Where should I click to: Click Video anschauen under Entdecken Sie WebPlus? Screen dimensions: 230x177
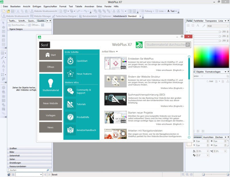point(170,70)
